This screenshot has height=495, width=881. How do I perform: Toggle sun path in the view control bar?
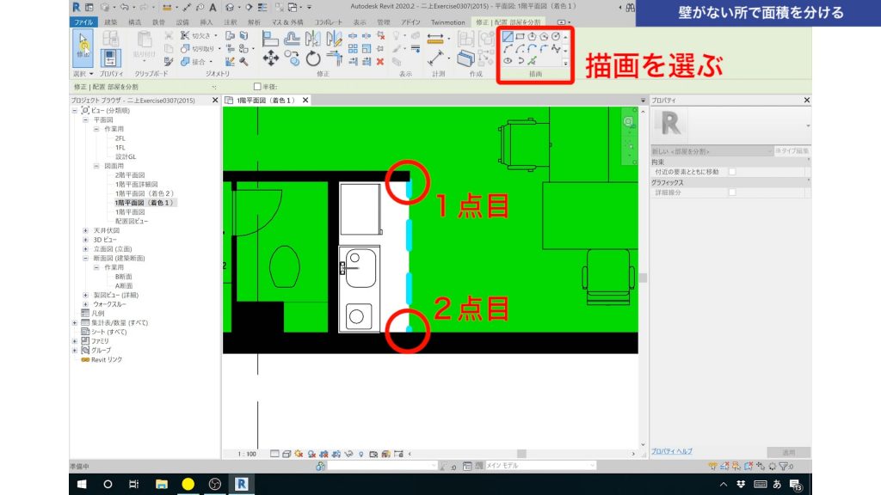tap(299, 454)
